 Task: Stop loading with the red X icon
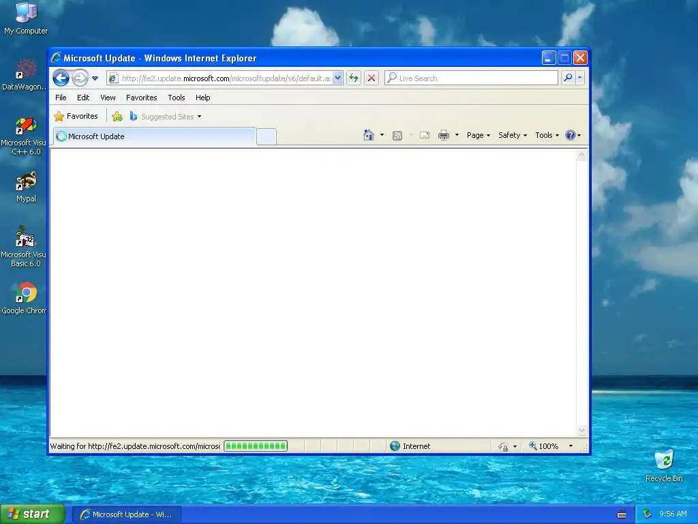coord(371,78)
